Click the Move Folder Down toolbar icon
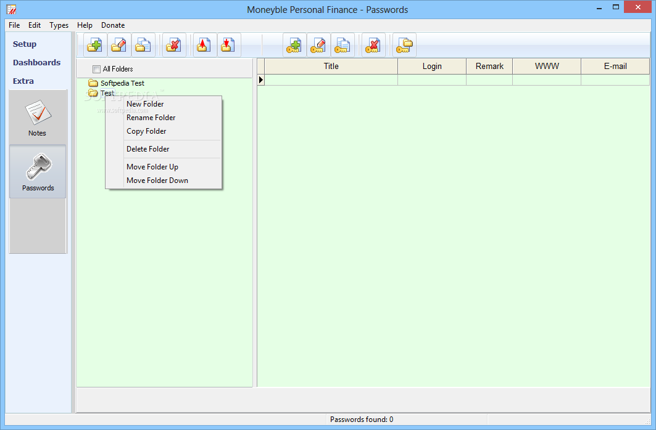Viewport: 656px width, 430px height. [x=229, y=45]
